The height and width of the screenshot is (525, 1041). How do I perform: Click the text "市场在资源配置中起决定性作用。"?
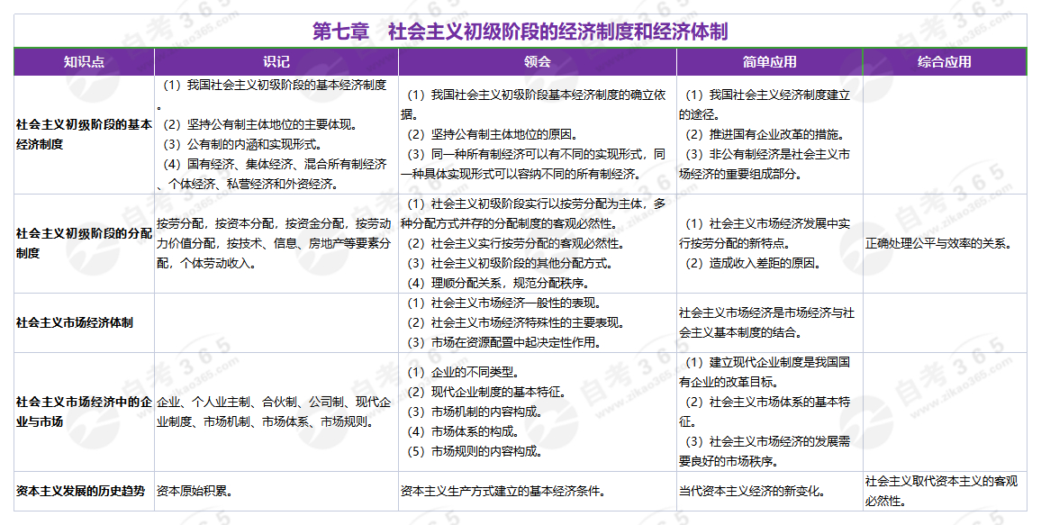(503, 342)
